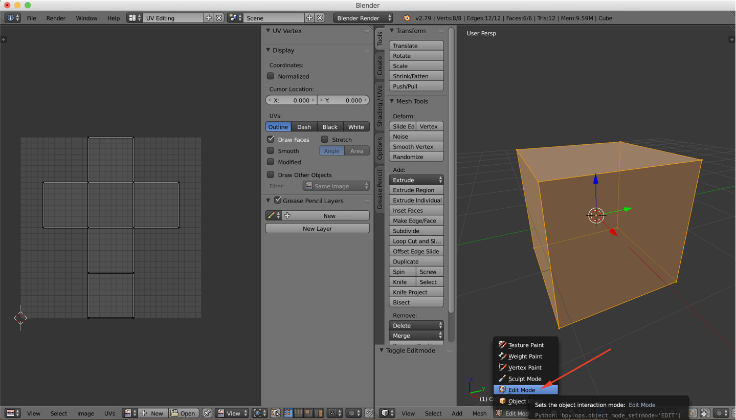Click the Blender logo icon in header
This screenshot has width=736, height=420.
tap(406, 18)
